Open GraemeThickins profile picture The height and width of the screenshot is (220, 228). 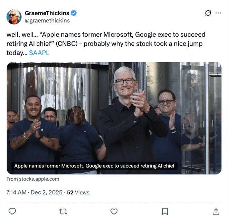pyautogui.click(x=14, y=17)
